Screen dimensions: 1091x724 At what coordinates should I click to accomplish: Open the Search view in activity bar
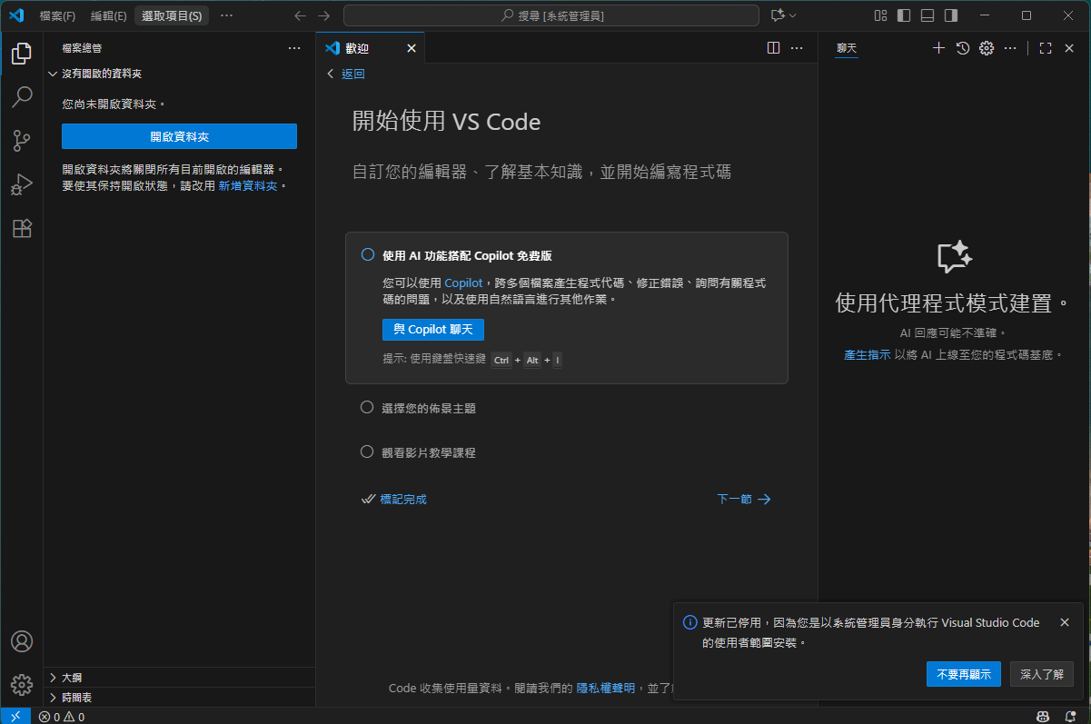[x=22, y=97]
